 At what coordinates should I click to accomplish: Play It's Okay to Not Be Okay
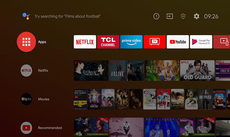point(91,70)
